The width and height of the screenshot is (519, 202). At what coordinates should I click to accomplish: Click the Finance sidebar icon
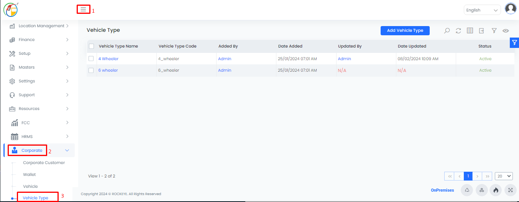tap(12, 40)
